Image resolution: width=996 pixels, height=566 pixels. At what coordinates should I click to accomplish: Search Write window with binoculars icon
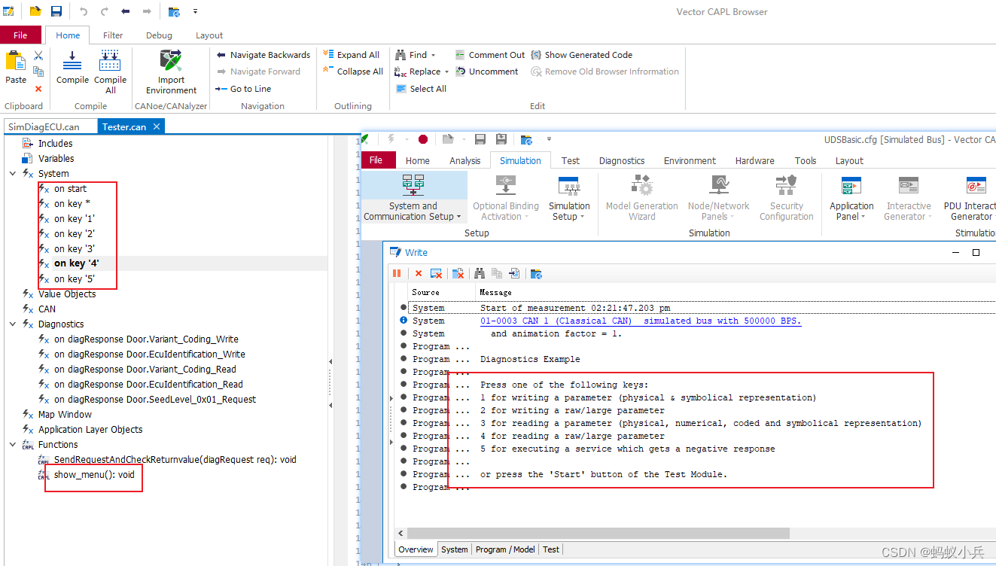click(480, 273)
